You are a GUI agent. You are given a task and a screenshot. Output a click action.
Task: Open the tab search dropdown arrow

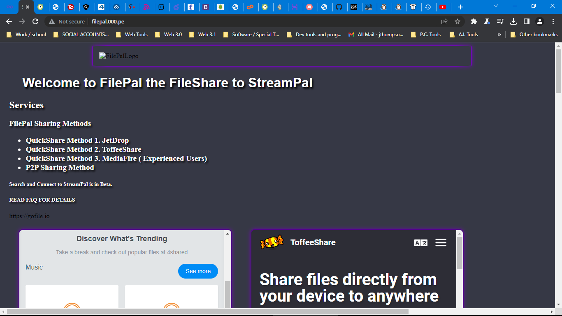click(x=496, y=6)
